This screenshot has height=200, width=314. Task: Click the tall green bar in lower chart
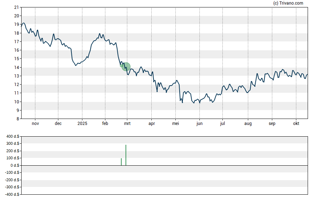point(126,155)
